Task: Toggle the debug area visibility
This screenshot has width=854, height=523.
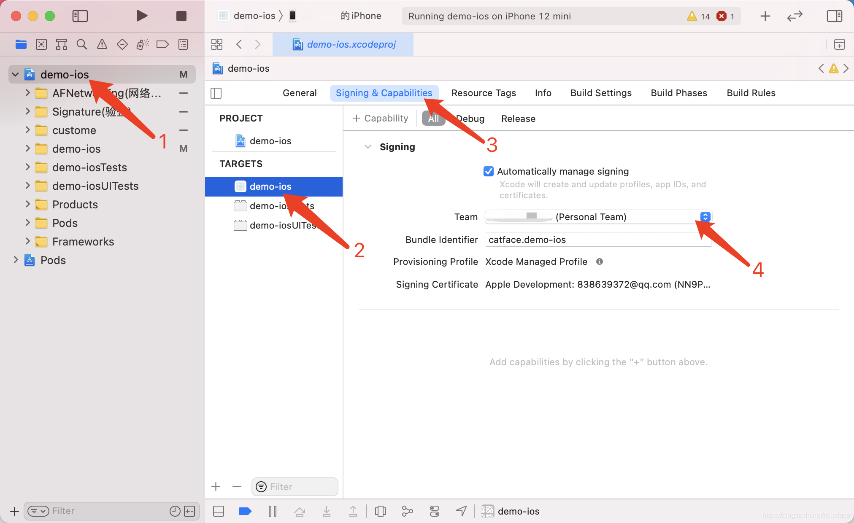Action: coord(219,511)
